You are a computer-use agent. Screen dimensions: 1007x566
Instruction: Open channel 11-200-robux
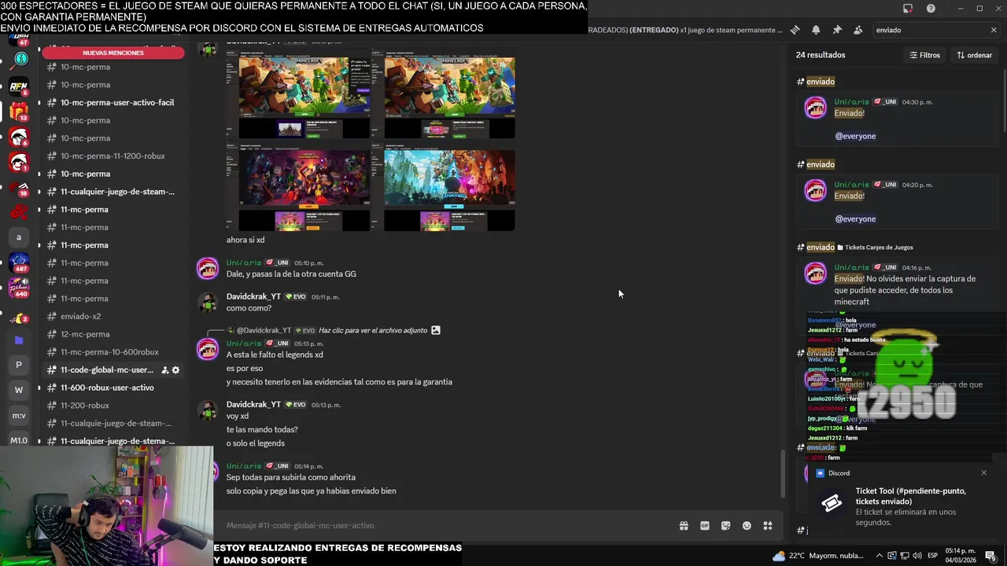113,406
